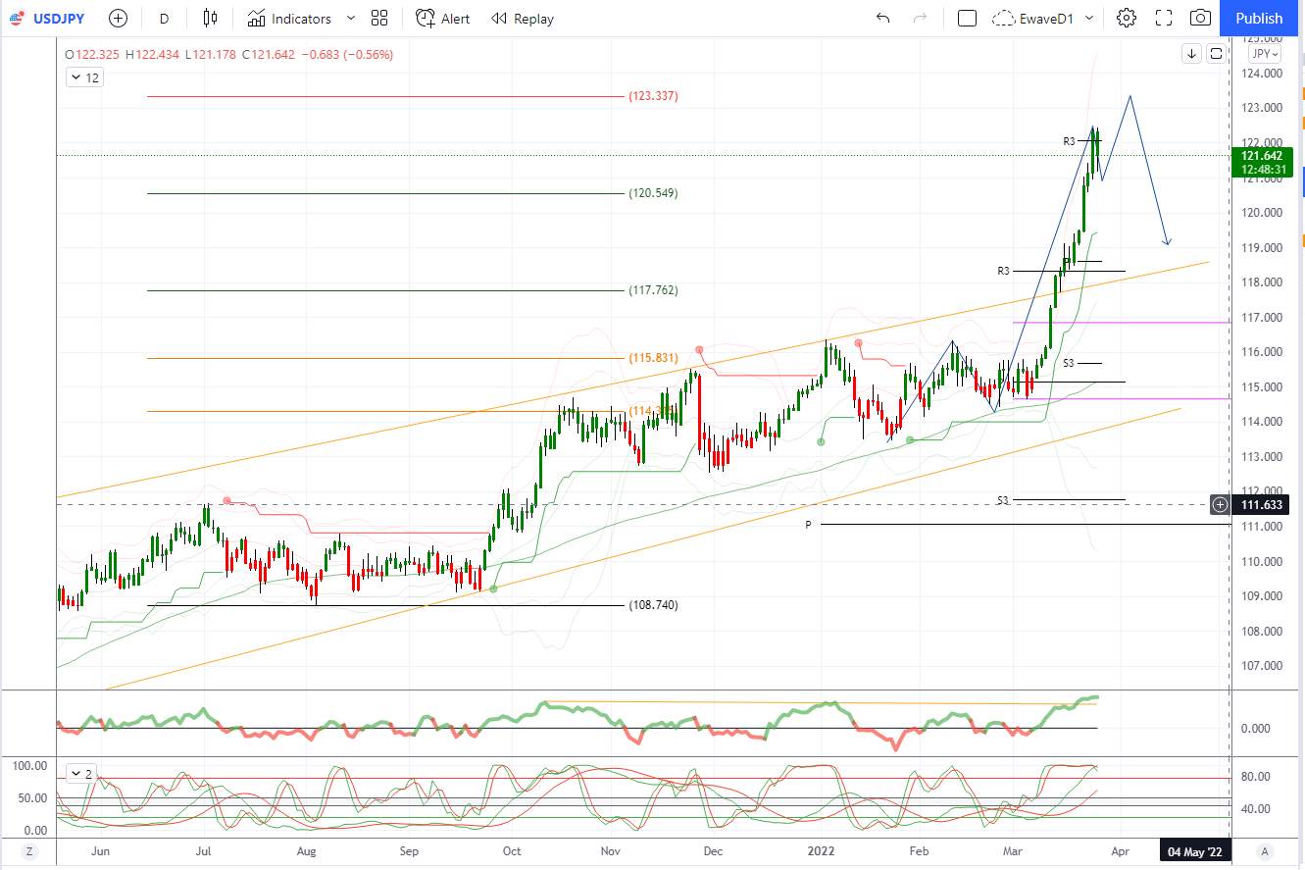Screen dimensions: 1305x870
Task: Toggle the auto-scale button labeled A
Action: click(x=1266, y=850)
